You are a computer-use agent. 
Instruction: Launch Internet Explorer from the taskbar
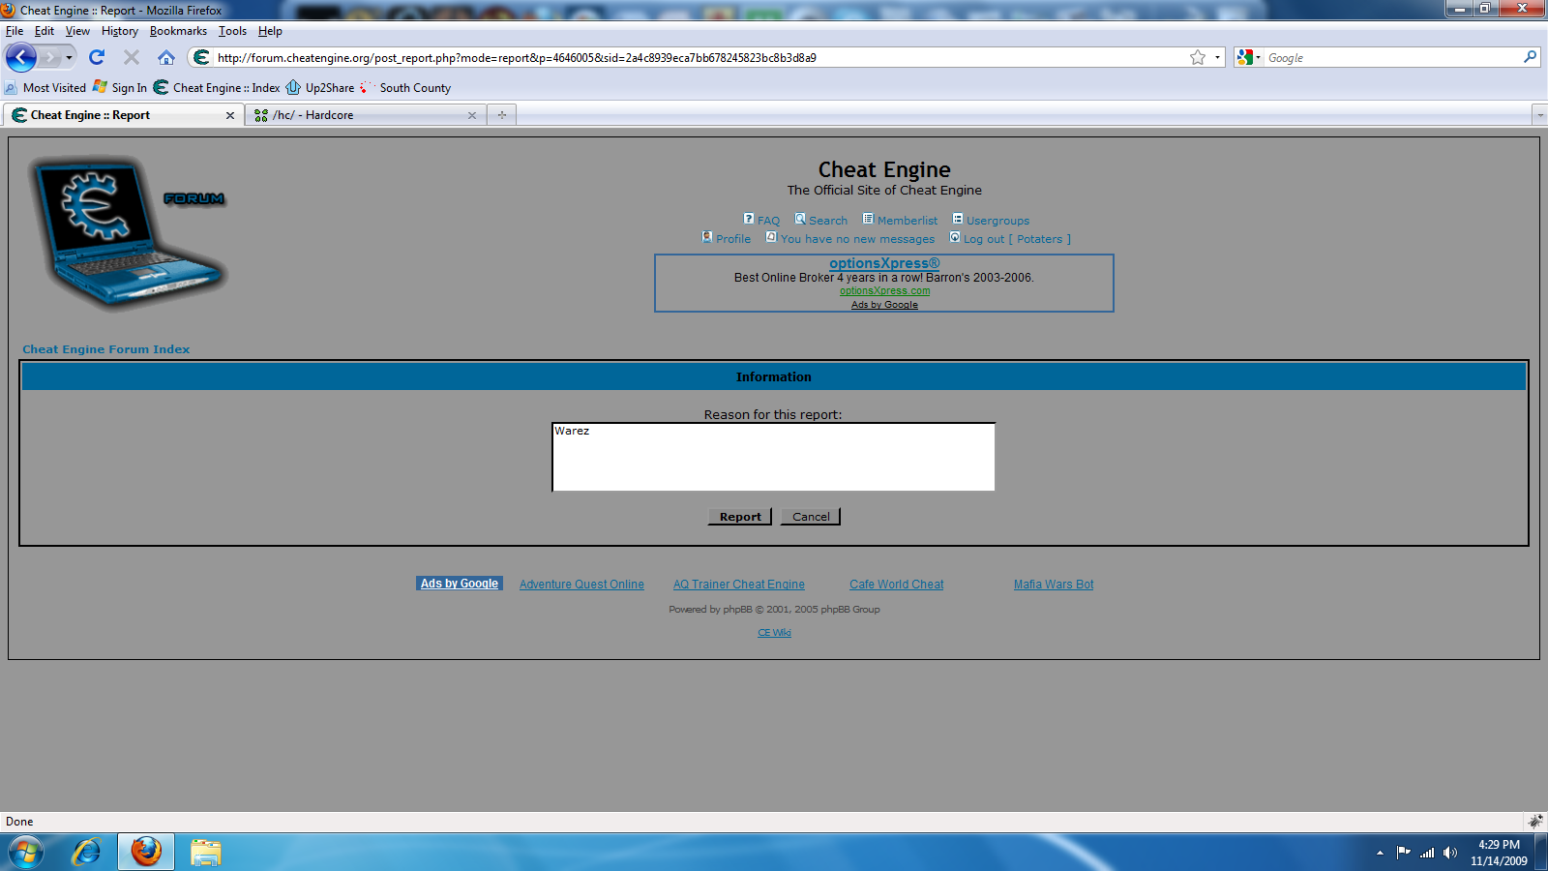tap(86, 853)
